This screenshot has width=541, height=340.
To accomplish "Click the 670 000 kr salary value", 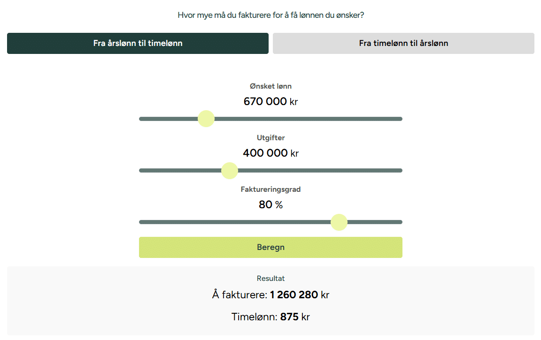I will click(x=270, y=101).
